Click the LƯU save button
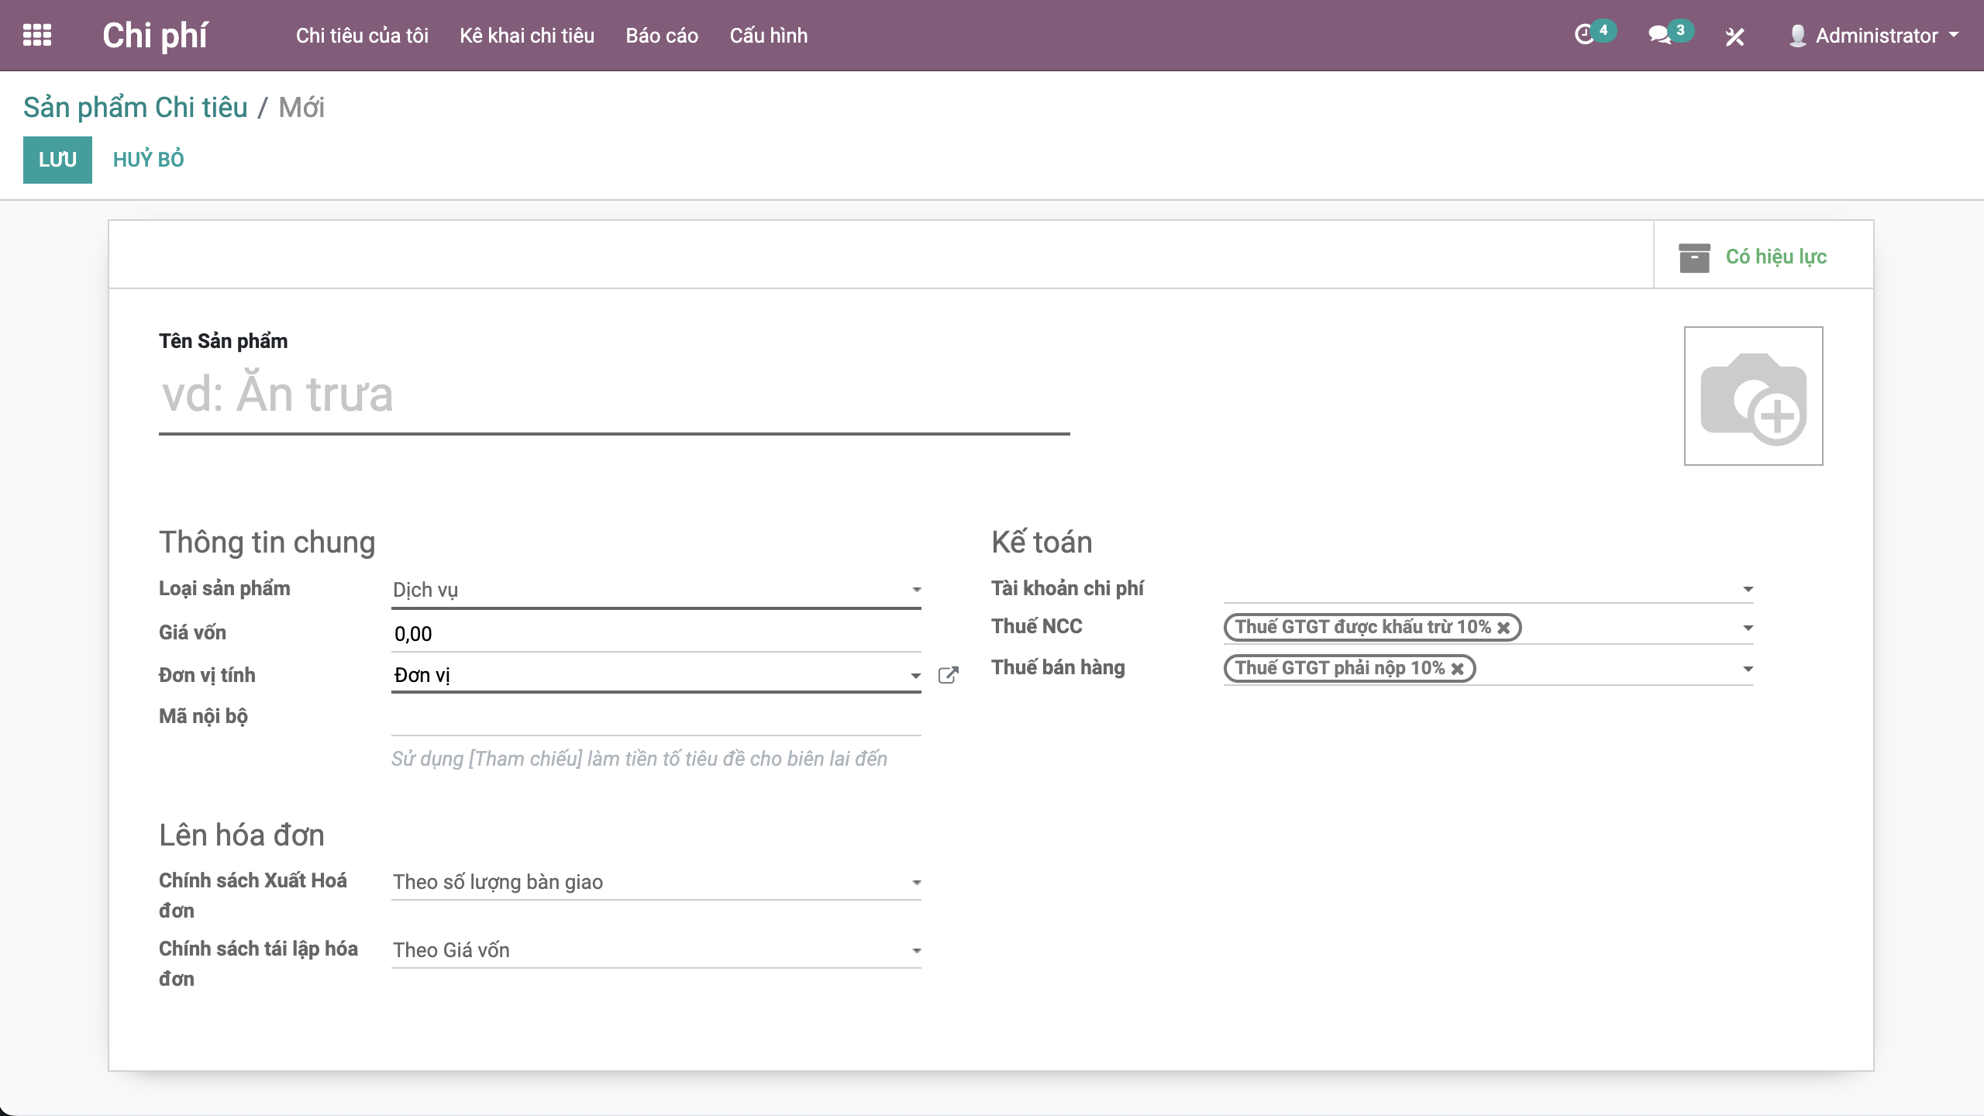1984x1116 pixels. tap(57, 160)
